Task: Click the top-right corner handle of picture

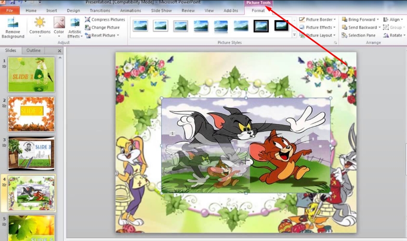Action: tap(330, 98)
